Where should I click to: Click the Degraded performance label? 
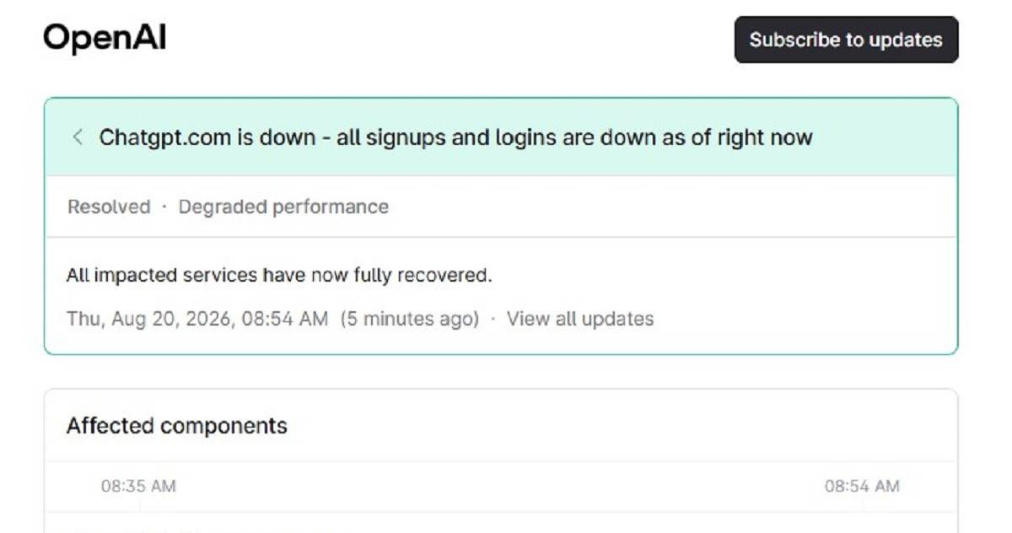pyautogui.click(x=283, y=207)
